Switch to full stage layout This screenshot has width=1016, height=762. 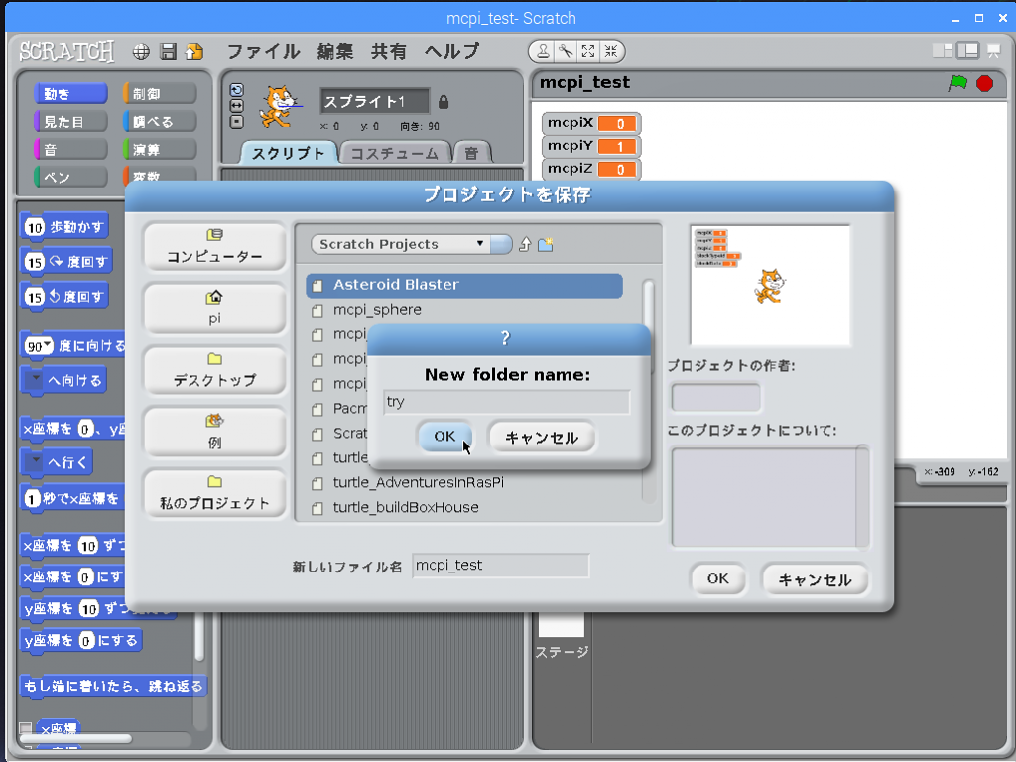pos(968,50)
